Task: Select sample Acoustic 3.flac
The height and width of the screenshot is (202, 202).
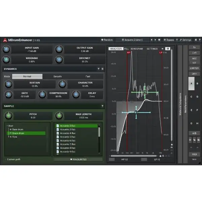Action: tap(77, 130)
